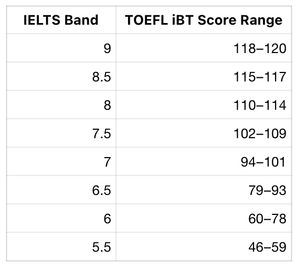Image resolution: width=296 pixels, height=268 pixels.
Task: Select the IELTS band 7 cell
Action: coord(61,161)
